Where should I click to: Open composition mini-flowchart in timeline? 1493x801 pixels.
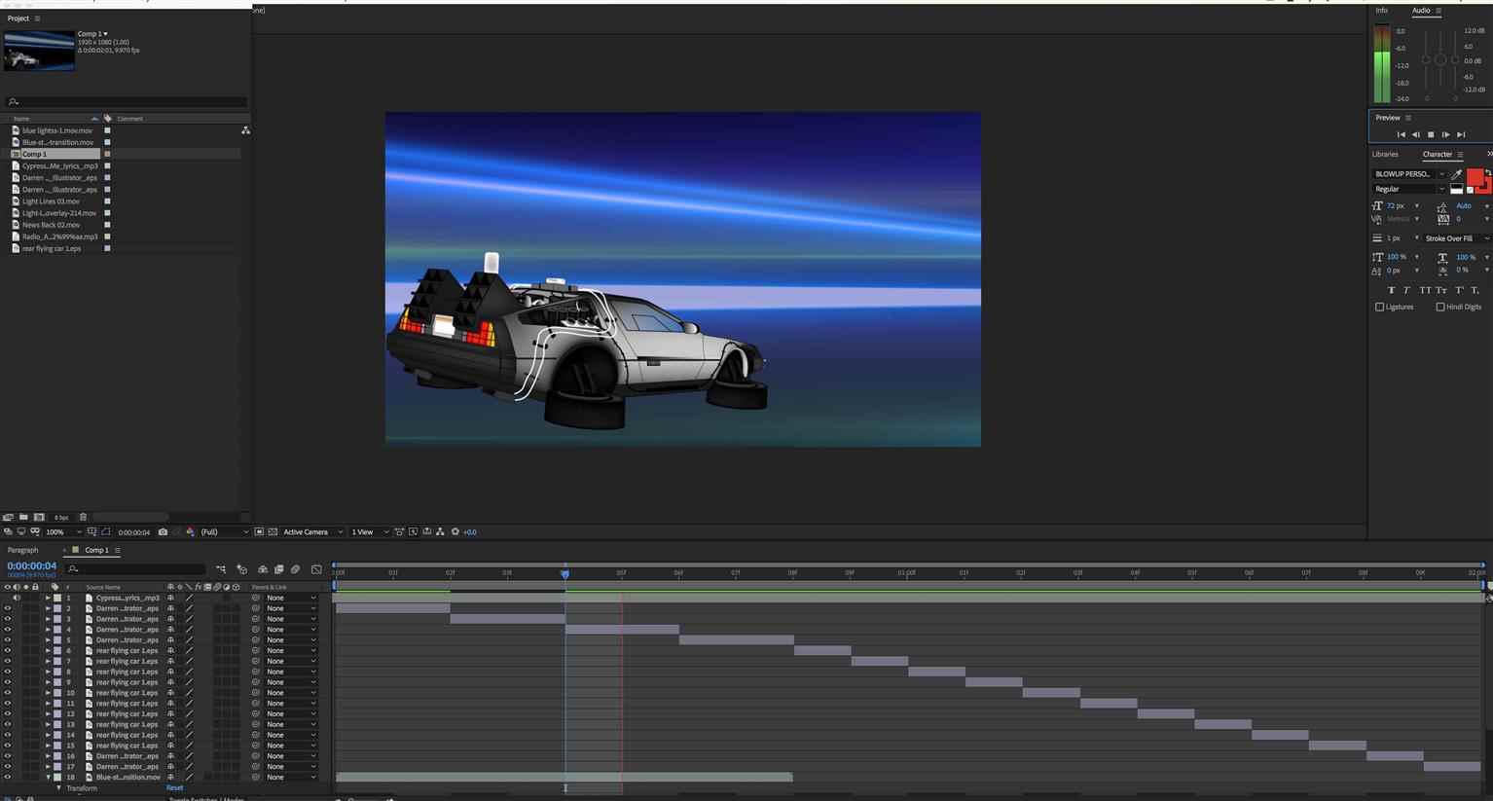221,569
